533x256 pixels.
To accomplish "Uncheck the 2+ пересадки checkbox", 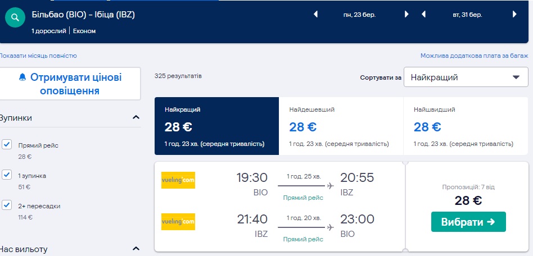I will click(x=7, y=205).
